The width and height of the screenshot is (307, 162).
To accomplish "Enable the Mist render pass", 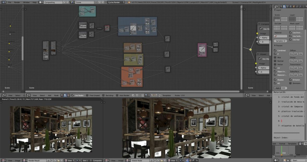I will 275,57.
